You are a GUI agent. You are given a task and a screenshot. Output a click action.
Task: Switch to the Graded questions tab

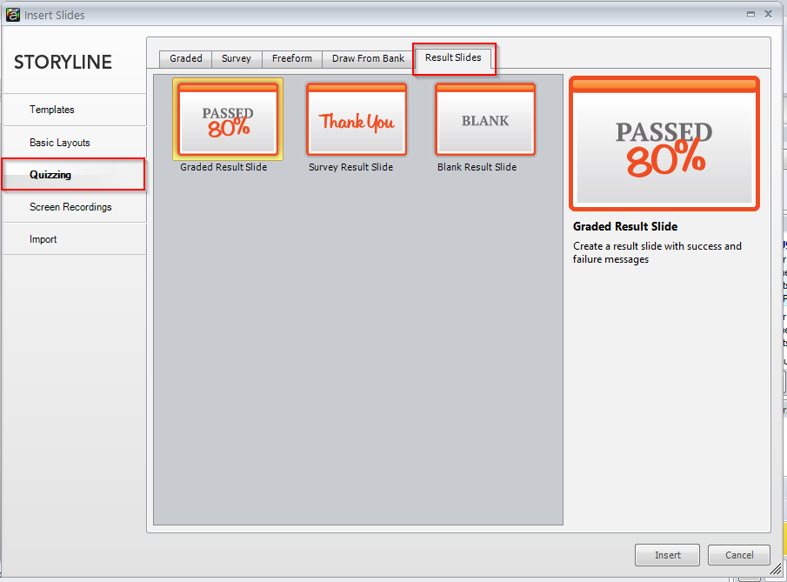(x=184, y=58)
